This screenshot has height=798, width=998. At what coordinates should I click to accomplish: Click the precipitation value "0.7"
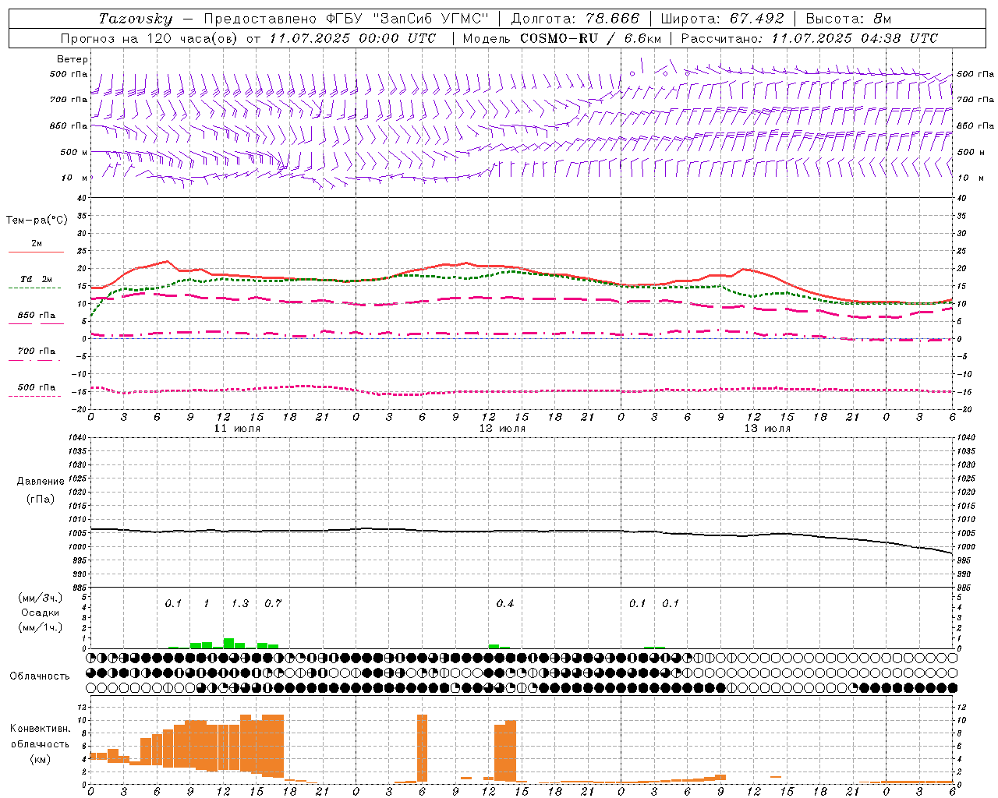pyautogui.click(x=272, y=604)
